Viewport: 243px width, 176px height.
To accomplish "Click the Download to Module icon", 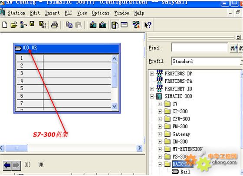I will (x=93, y=25).
